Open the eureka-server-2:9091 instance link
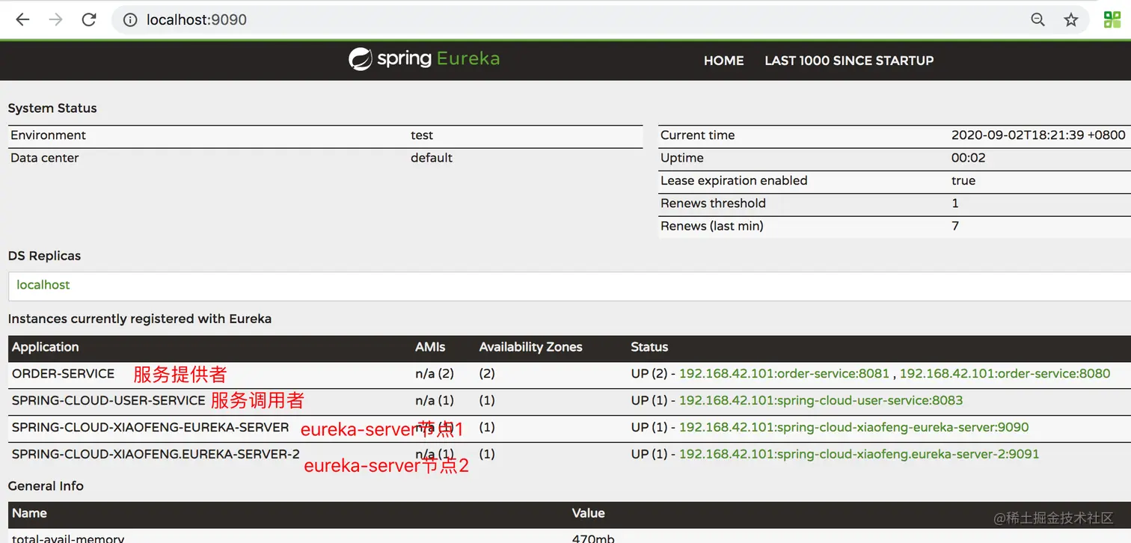Viewport: 1131px width, 543px height. [859, 454]
